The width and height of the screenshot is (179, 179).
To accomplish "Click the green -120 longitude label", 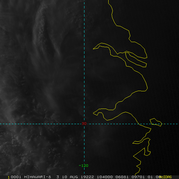I will pyautogui.click(x=84, y=166).
